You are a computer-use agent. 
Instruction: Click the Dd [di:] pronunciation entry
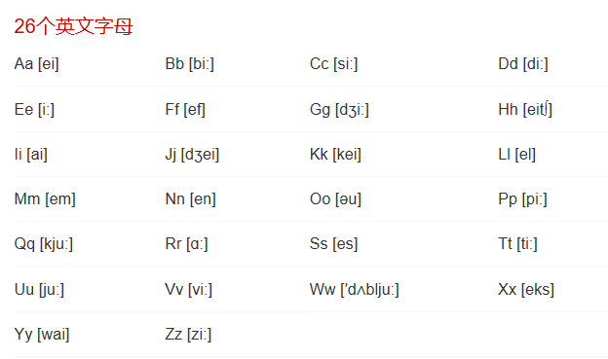point(523,64)
